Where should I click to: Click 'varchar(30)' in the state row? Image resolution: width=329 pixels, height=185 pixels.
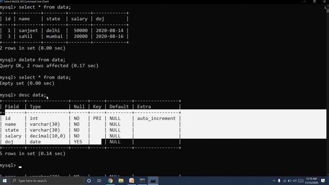click(x=45, y=130)
